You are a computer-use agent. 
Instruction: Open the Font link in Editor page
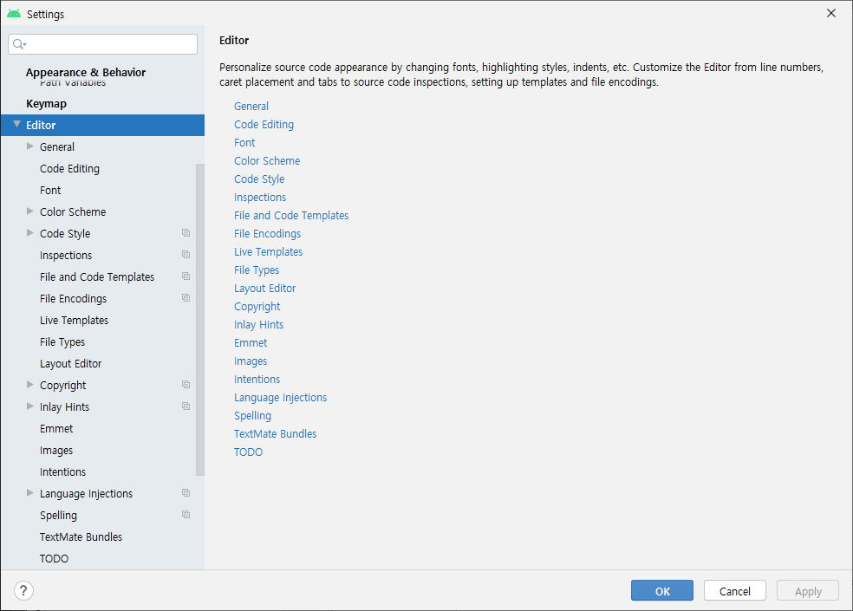[244, 142]
